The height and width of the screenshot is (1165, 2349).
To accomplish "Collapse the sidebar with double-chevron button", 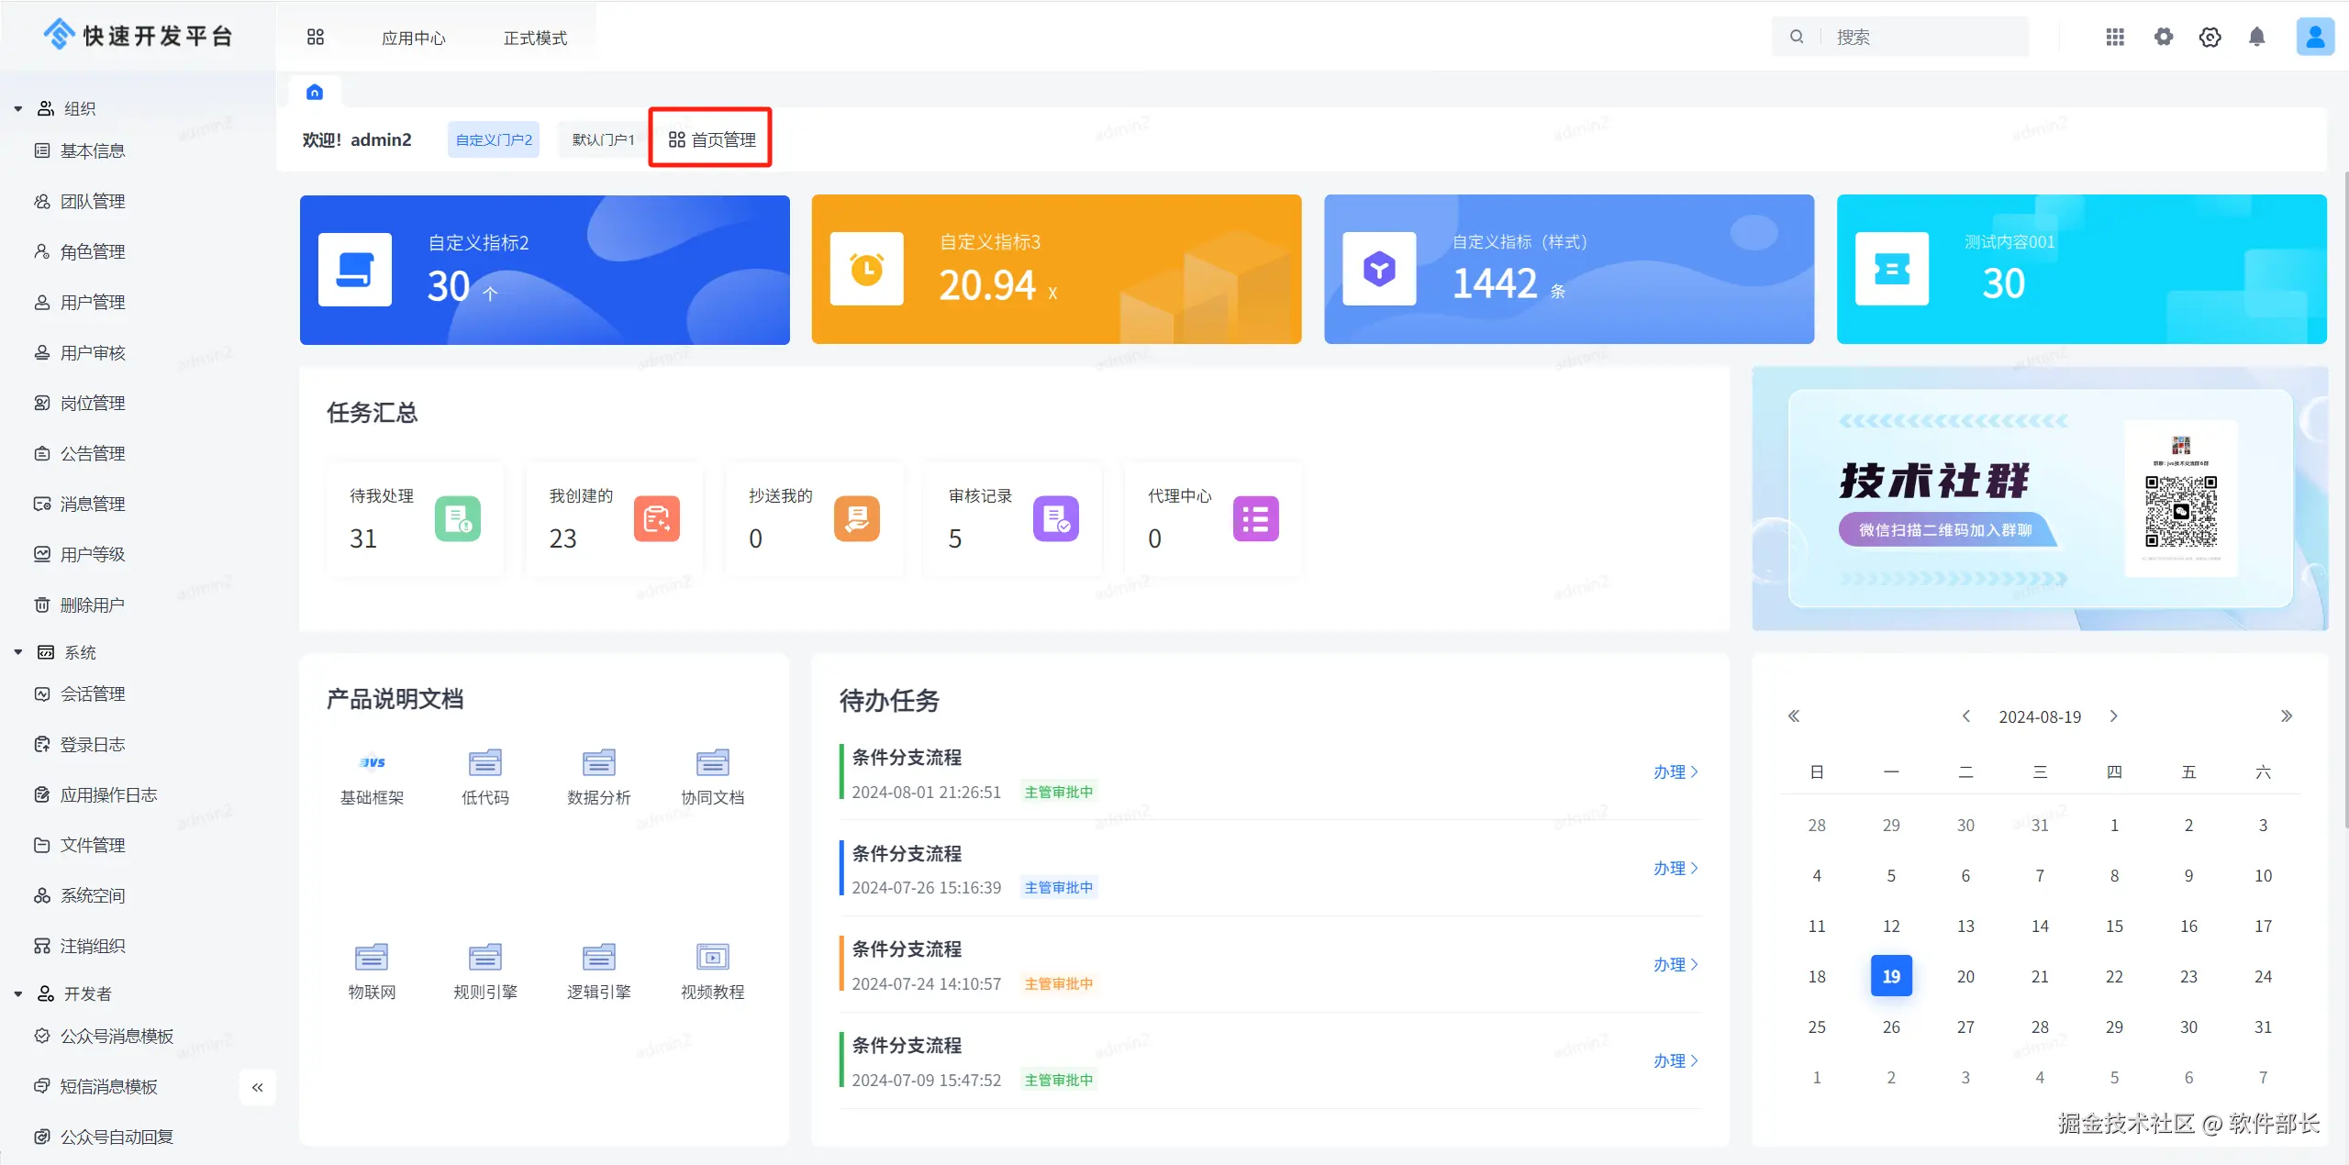I will pyautogui.click(x=258, y=1087).
